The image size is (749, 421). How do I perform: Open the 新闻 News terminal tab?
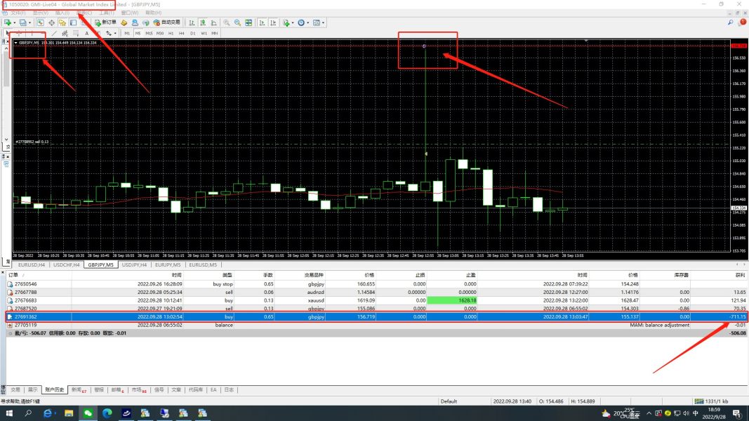pyautogui.click(x=79, y=389)
